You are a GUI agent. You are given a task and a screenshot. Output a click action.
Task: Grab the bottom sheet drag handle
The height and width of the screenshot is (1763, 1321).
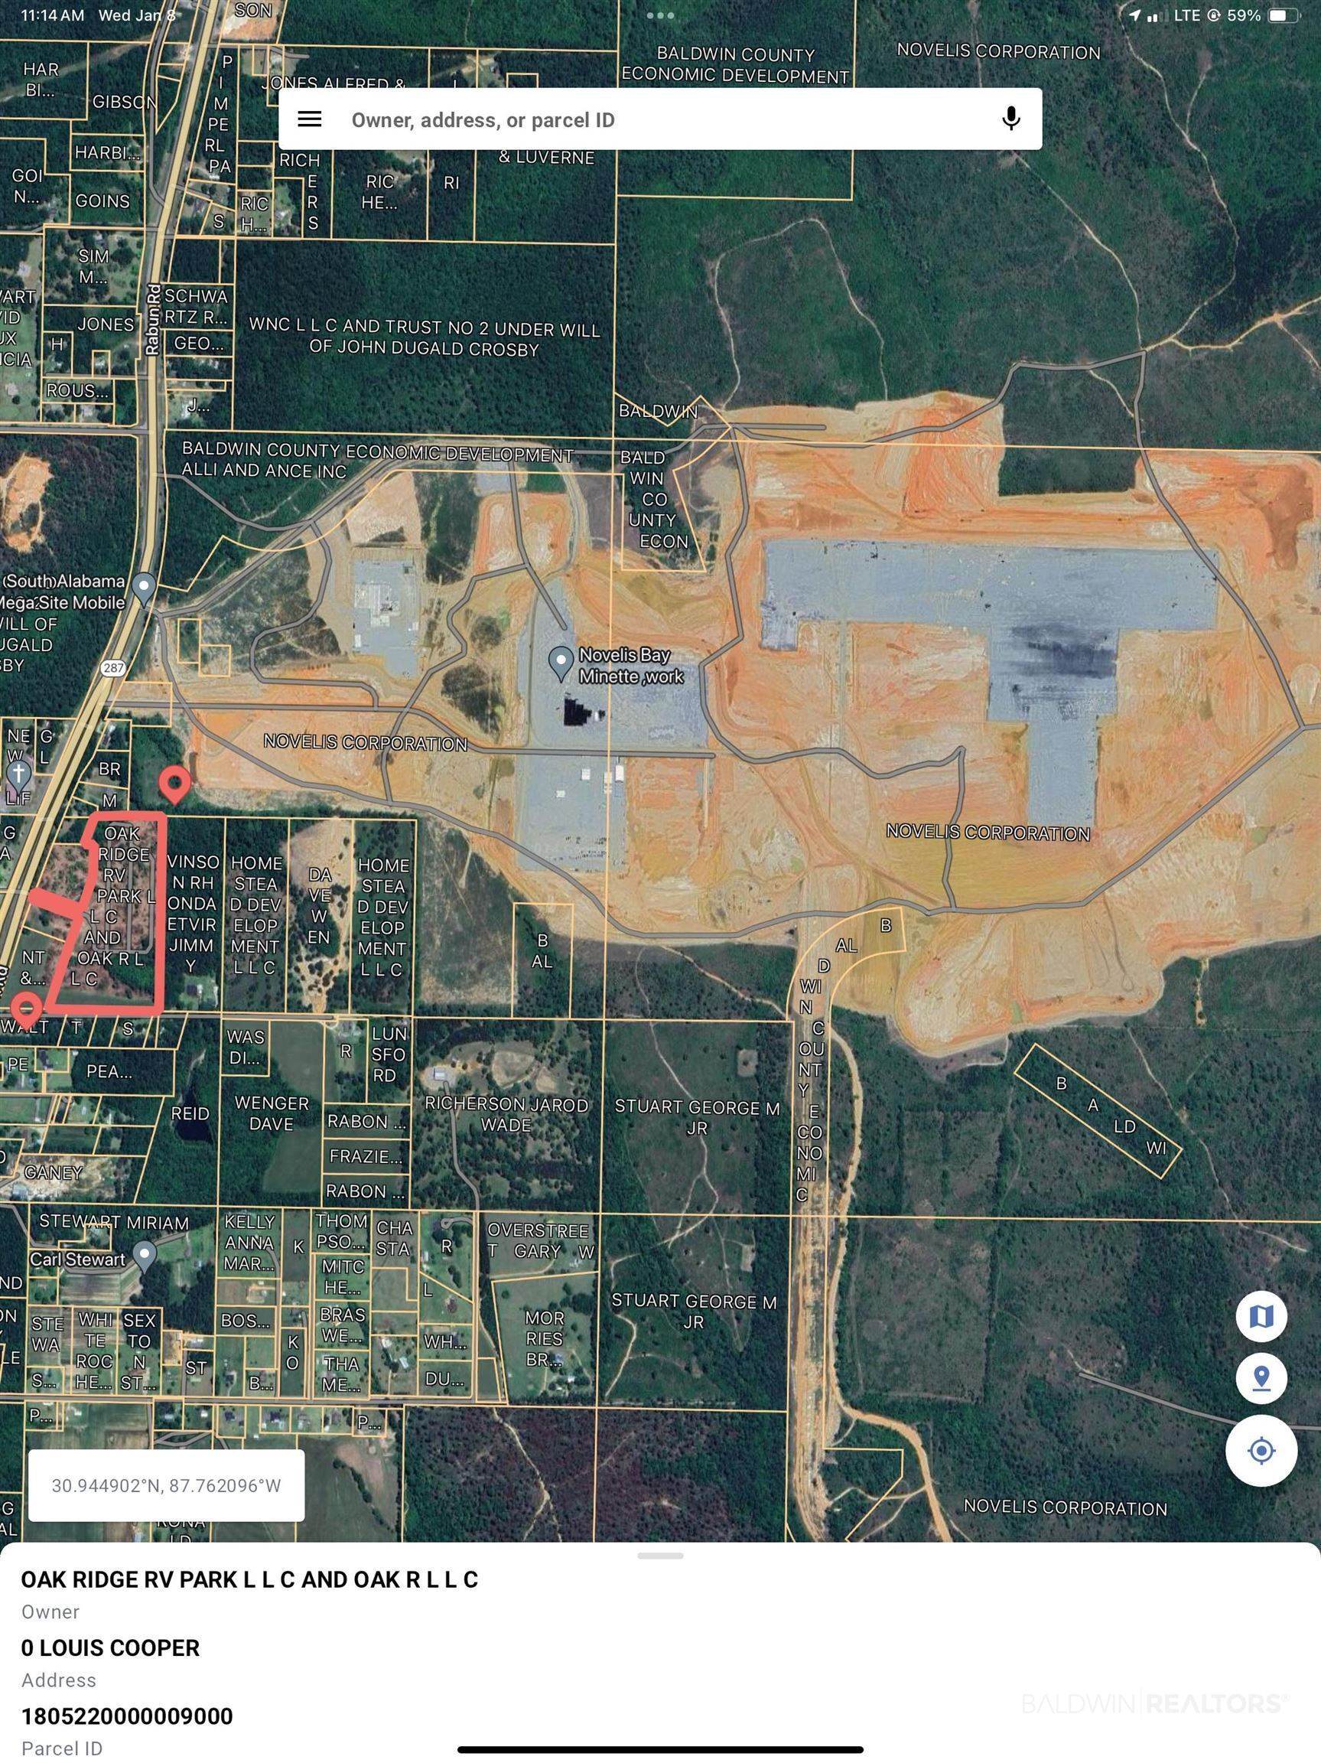(661, 1556)
